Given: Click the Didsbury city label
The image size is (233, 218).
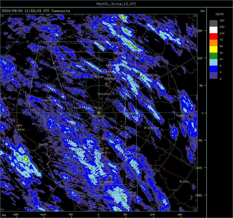Looking at the screenshot, I should 98,116.
